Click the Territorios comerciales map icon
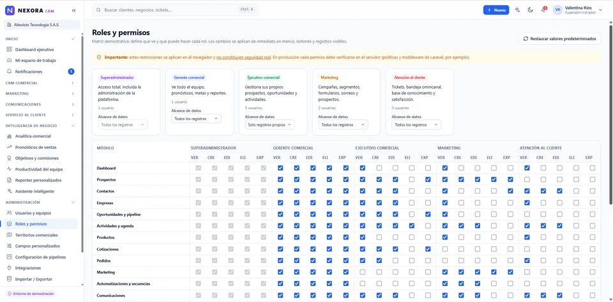Image resolution: width=613 pixels, height=302 pixels. pos(10,235)
